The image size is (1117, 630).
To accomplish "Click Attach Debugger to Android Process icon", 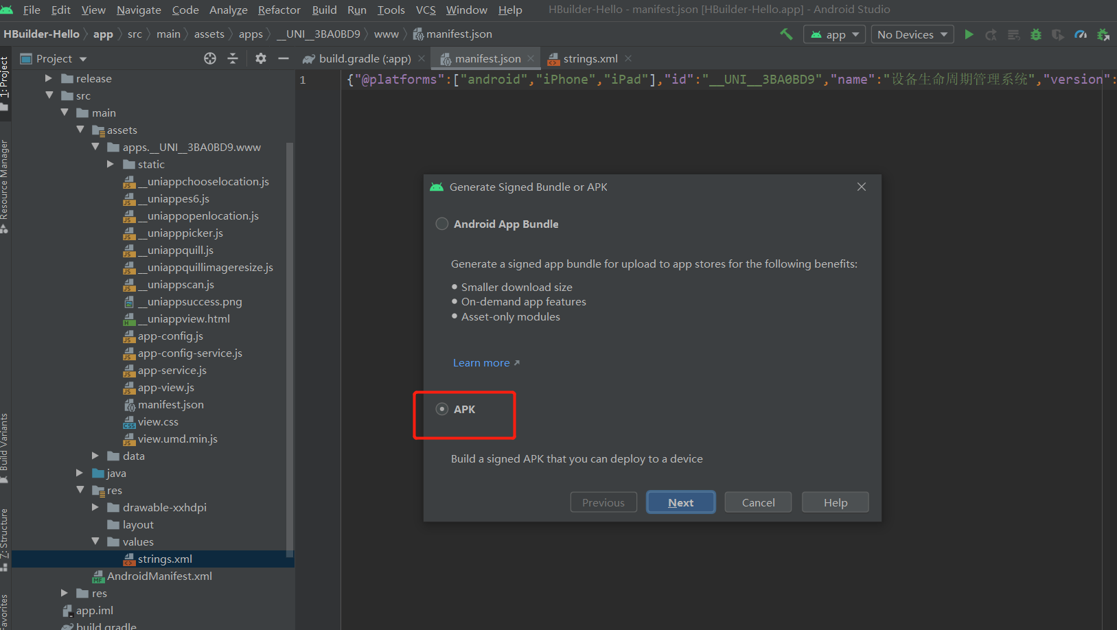I will coord(1103,34).
